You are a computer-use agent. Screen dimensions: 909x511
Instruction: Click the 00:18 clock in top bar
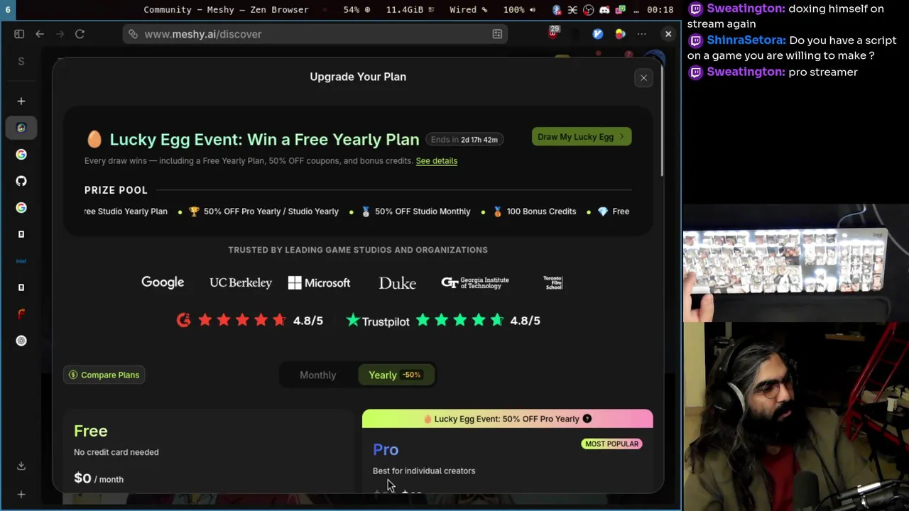pyautogui.click(x=660, y=10)
